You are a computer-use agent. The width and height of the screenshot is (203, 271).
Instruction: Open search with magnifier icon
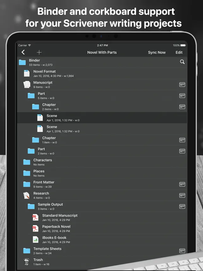tap(182, 62)
